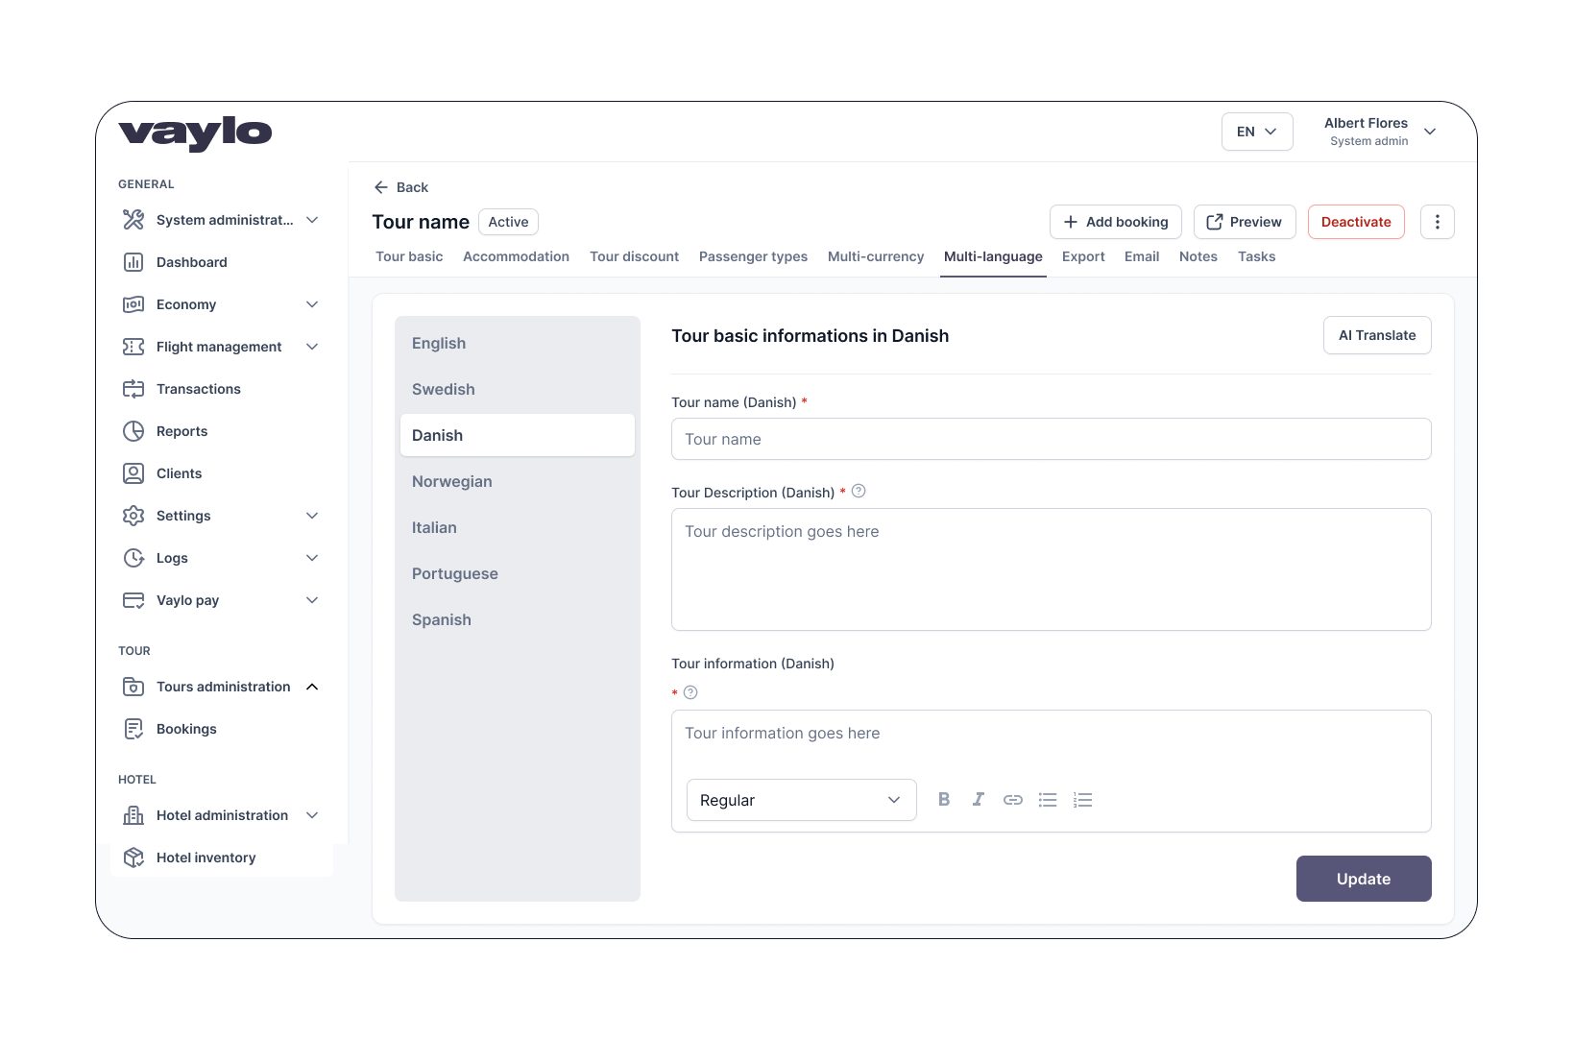Collapse the Tours administration section
The height and width of the screenshot is (1039, 1573).
(311, 687)
